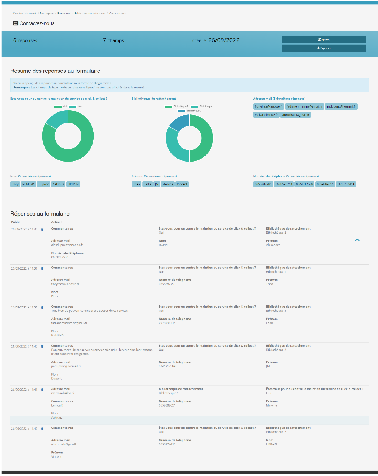Click the 'URBAIN' name tag
Screen dimensions: 378x476
point(73,184)
